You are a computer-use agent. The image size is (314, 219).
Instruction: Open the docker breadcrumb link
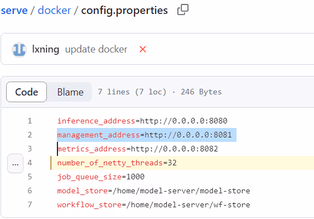[54, 10]
